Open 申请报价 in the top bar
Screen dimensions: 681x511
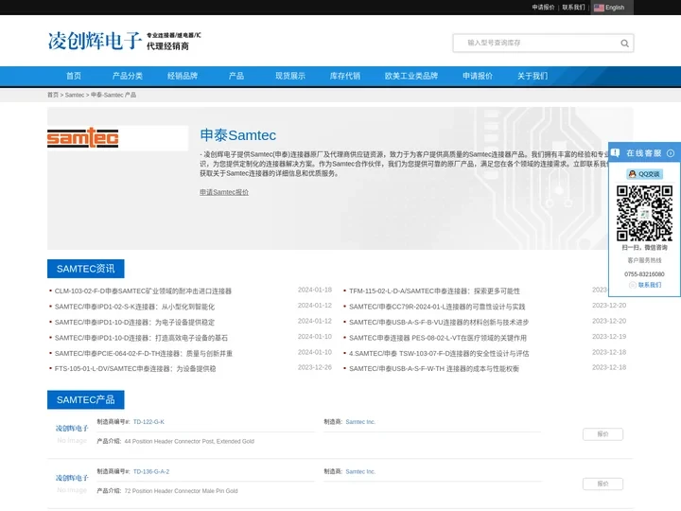pos(543,8)
